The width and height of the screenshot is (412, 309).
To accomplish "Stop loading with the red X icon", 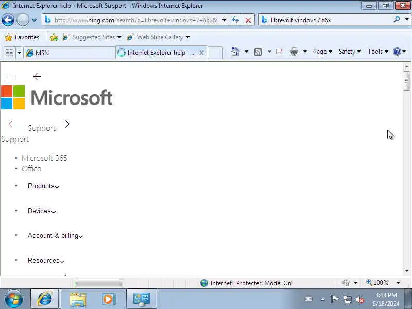I will pos(248,20).
